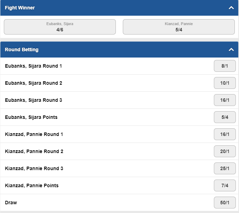Image resolution: width=239 pixels, height=213 pixels.
Task: Collapse the Fight Winner section chevron
Action: 231,8
